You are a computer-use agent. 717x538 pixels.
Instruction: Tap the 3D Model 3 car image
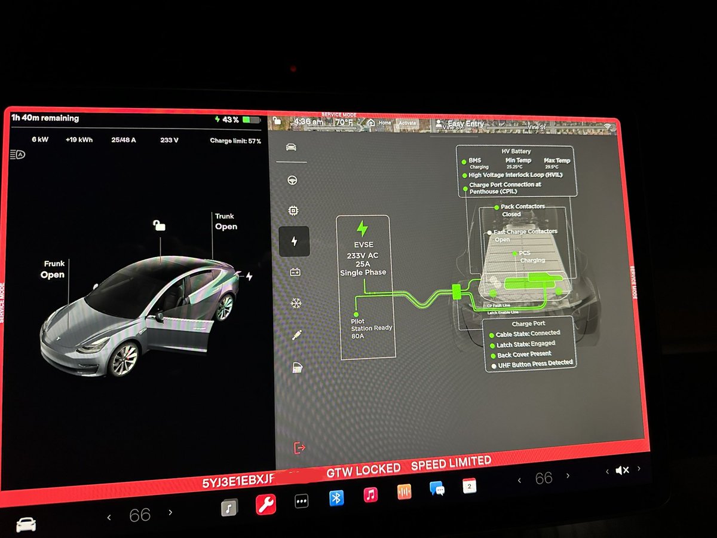pos(140,317)
